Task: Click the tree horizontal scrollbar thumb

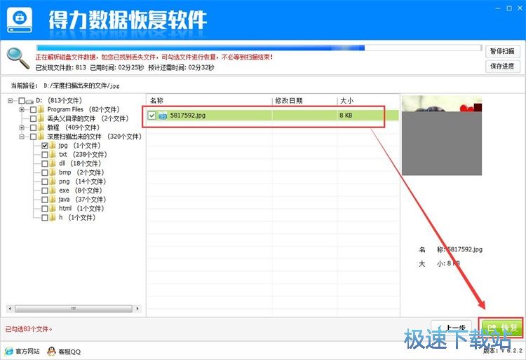Action: coord(74,309)
